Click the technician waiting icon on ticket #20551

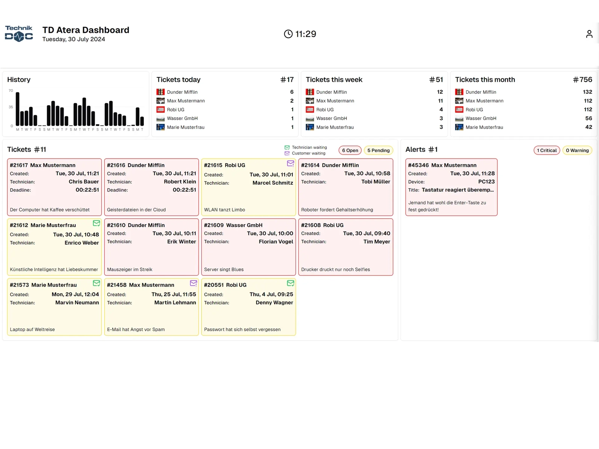pyautogui.click(x=290, y=283)
